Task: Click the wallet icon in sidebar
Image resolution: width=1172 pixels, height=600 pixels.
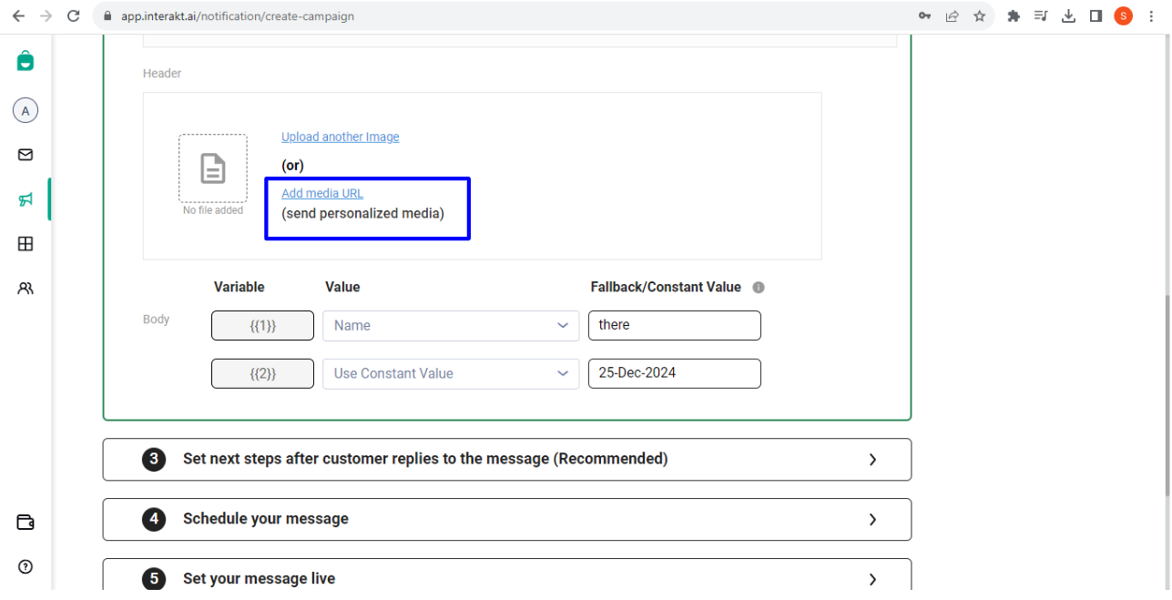Action: [x=25, y=522]
